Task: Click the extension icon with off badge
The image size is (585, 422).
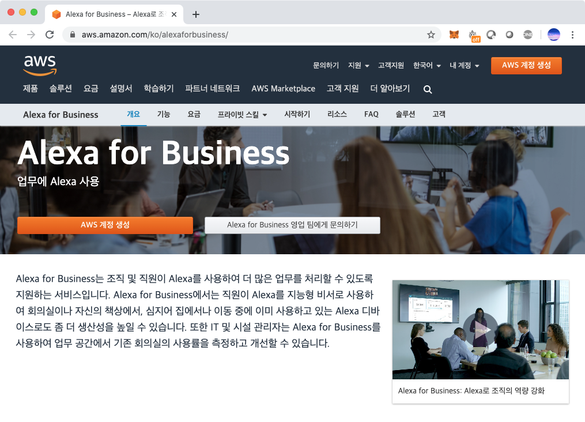Action: (x=474, y=35)
